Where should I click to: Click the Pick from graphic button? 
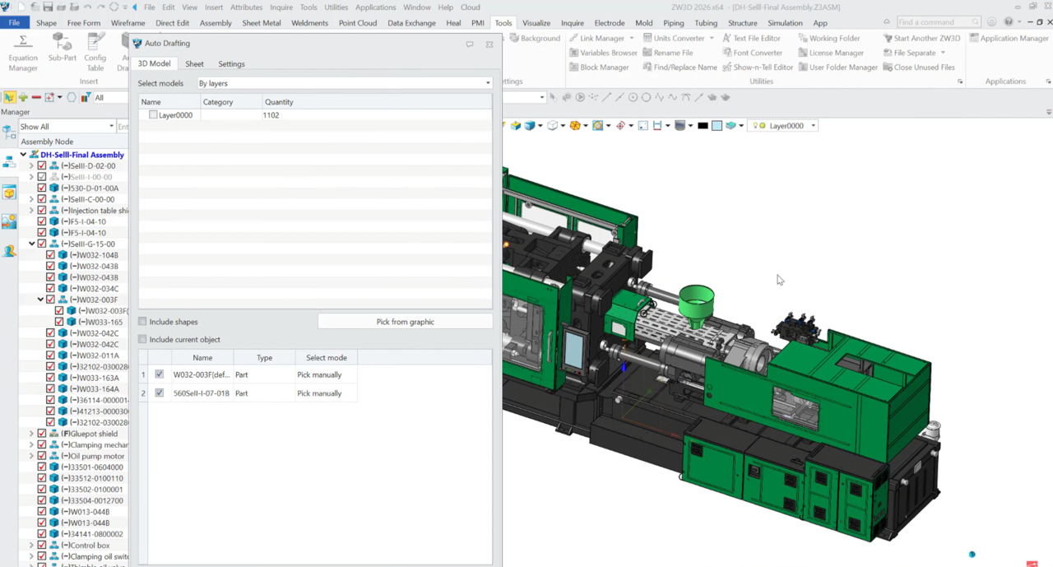click(x=405, y=322)
